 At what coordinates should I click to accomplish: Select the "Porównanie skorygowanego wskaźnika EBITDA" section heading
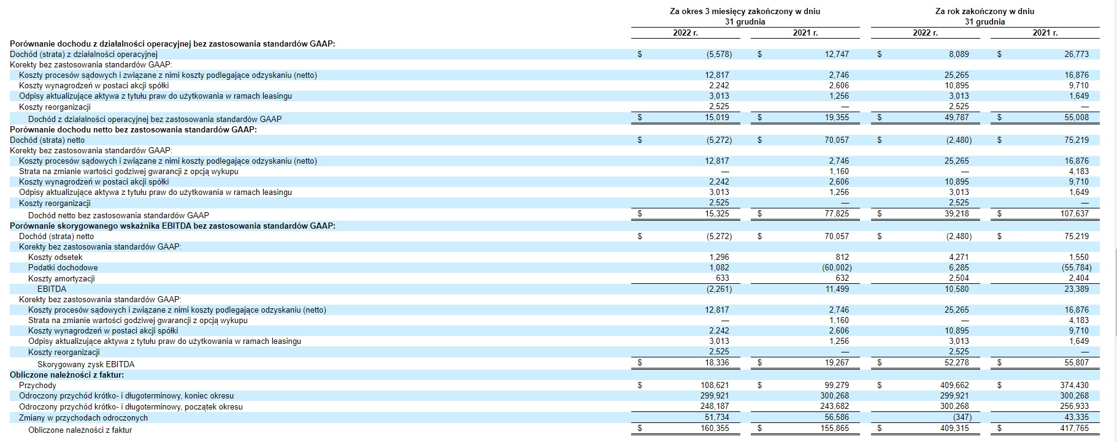point(172,226)
